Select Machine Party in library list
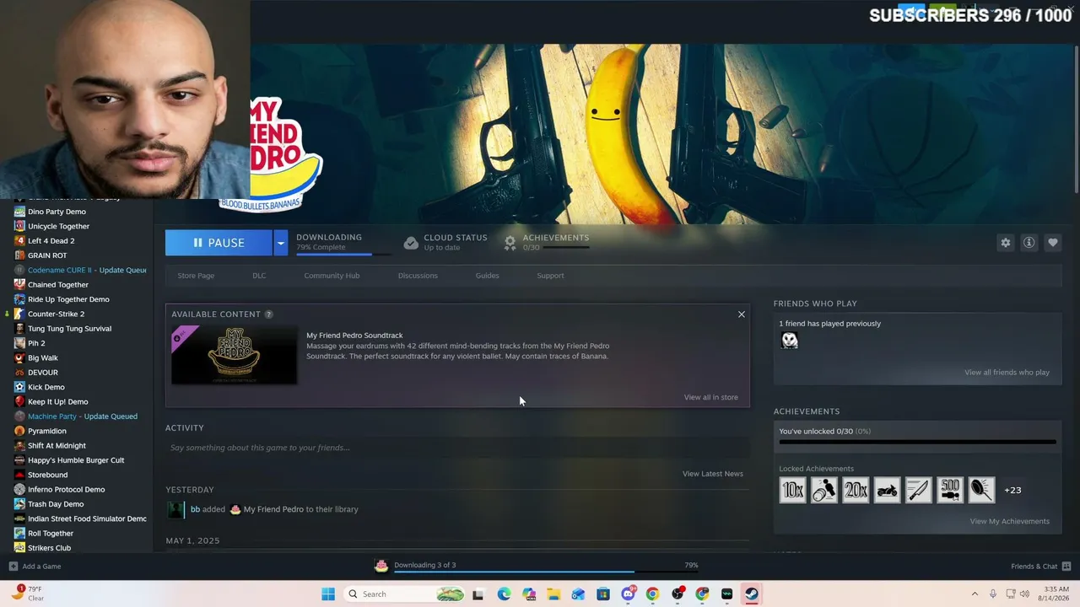This screenshot has height=607, width=1080. [75, 416]
